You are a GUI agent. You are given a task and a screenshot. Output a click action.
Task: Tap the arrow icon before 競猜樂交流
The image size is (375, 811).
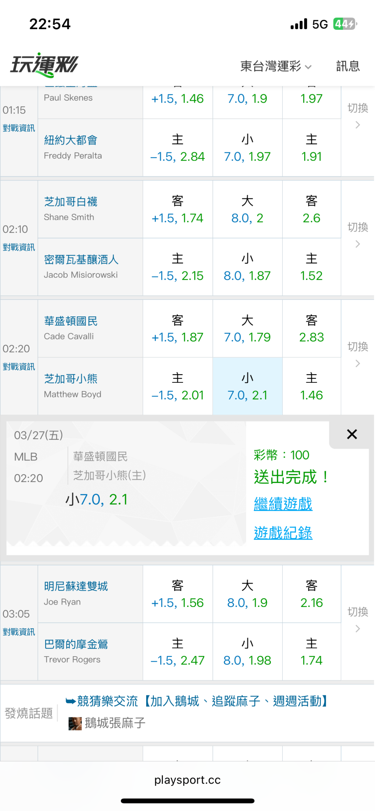(70, 701)
